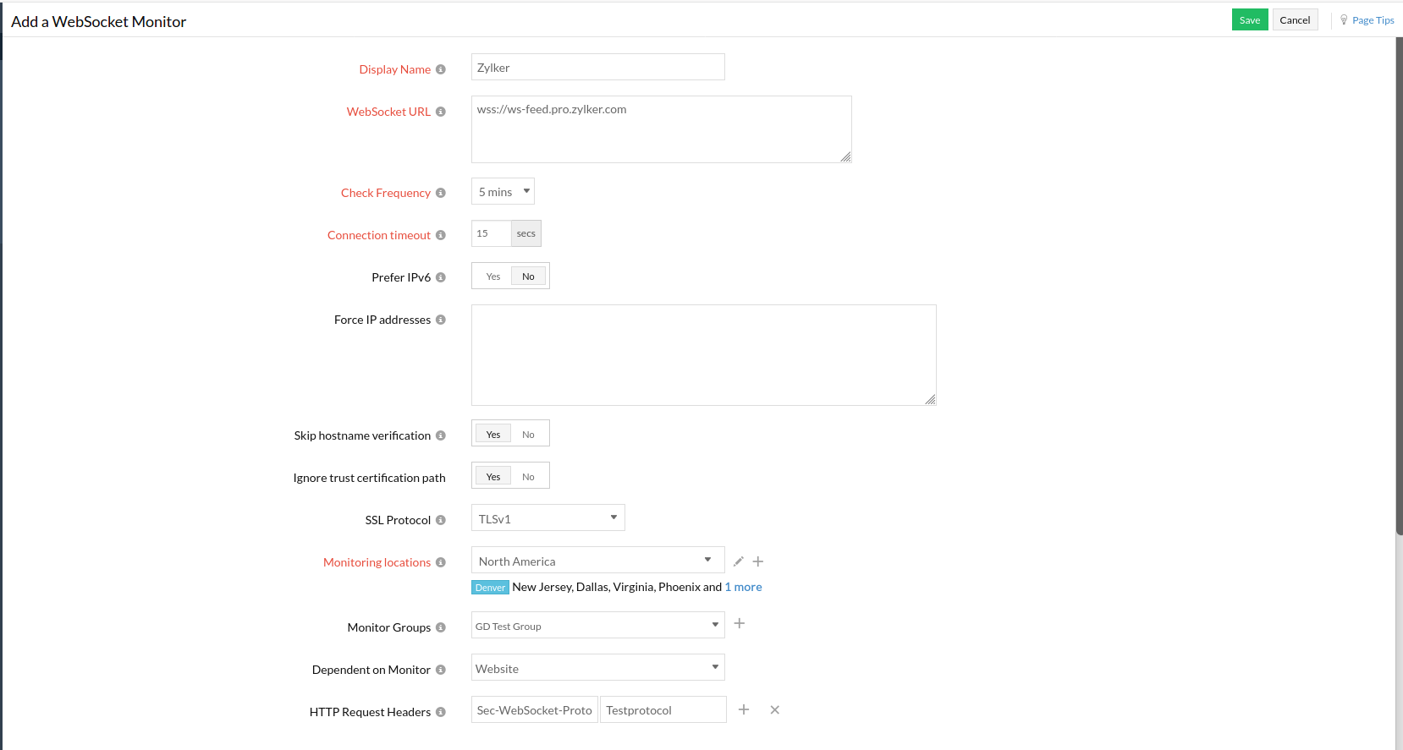Image resolution: width=1403 pixels, height=750 pixels.
Task: Expand the Dependent on Monitor Website dropdown
Action: (597, 668)
